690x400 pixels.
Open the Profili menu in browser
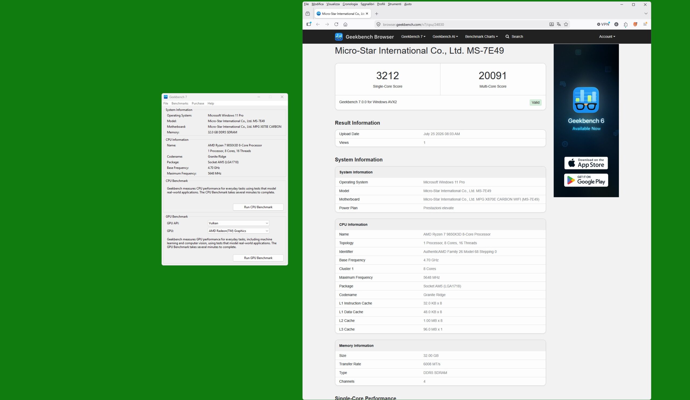pos(381,4)
